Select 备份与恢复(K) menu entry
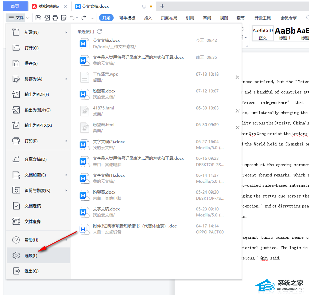 (x=38, y=190)
